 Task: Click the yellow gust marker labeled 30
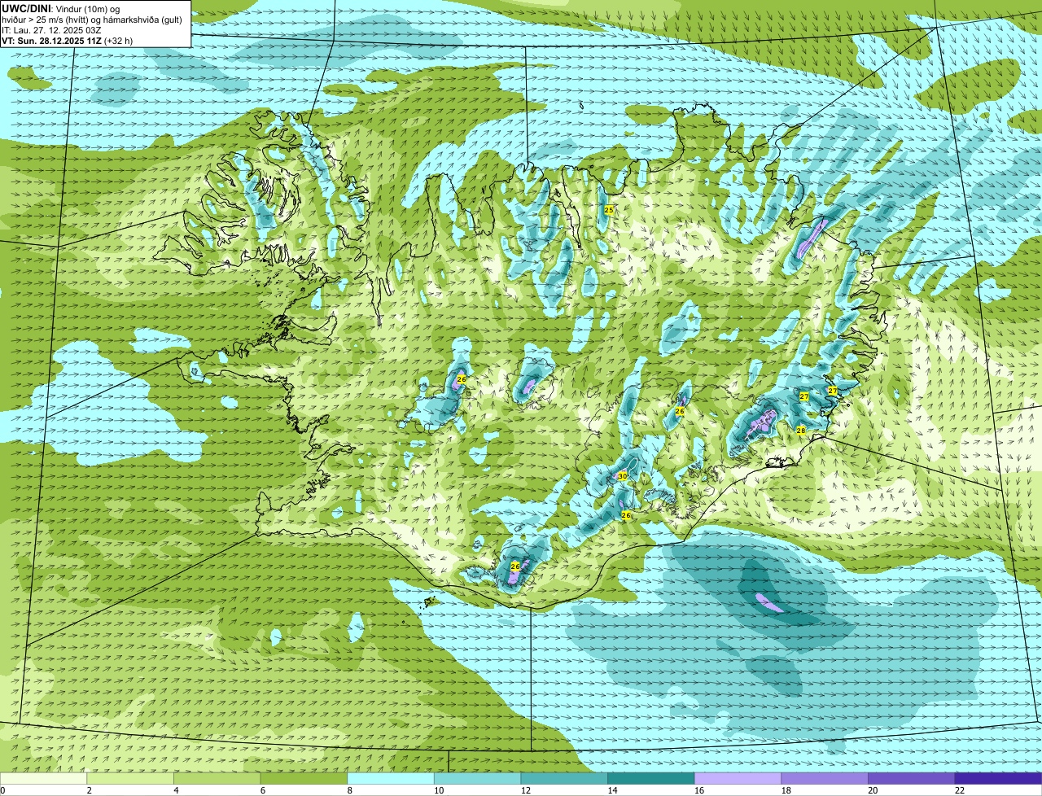[x=623, y=476]
